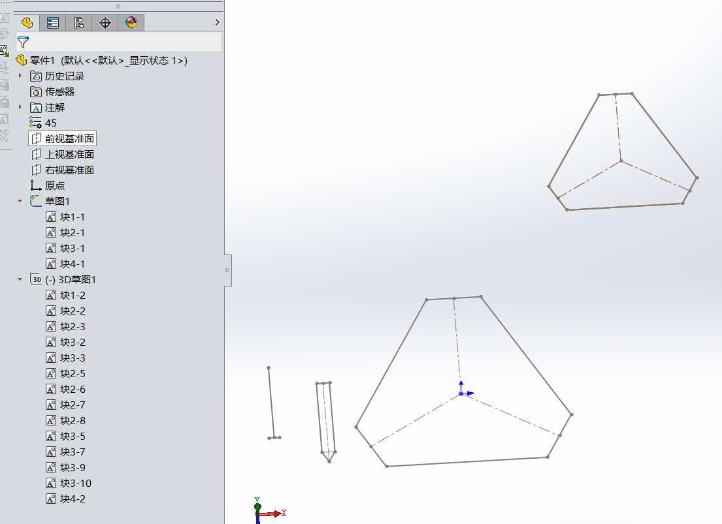Open the DimXpertManager crosshair tab
Screen dimensions: 722x524
(105, 23)
